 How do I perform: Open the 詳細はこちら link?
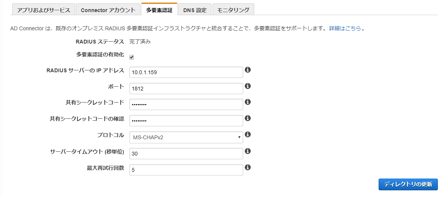click(x=345, y=28)
